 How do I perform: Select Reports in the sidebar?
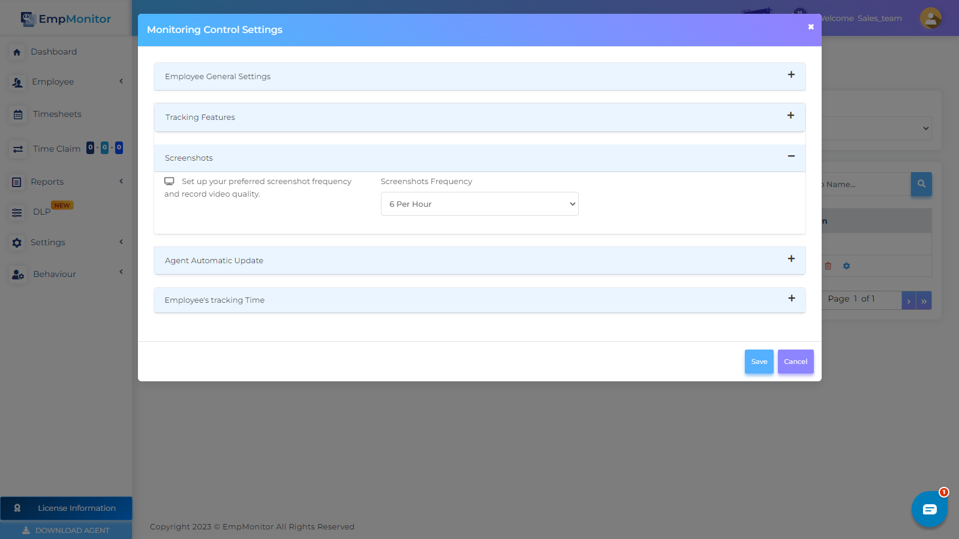coord(47,182)
